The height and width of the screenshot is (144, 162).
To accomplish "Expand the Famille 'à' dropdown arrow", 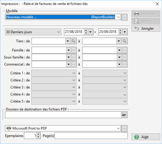I will point(119,50).
